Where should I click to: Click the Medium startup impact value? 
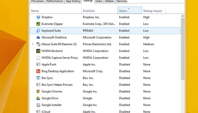click(148, 44)
